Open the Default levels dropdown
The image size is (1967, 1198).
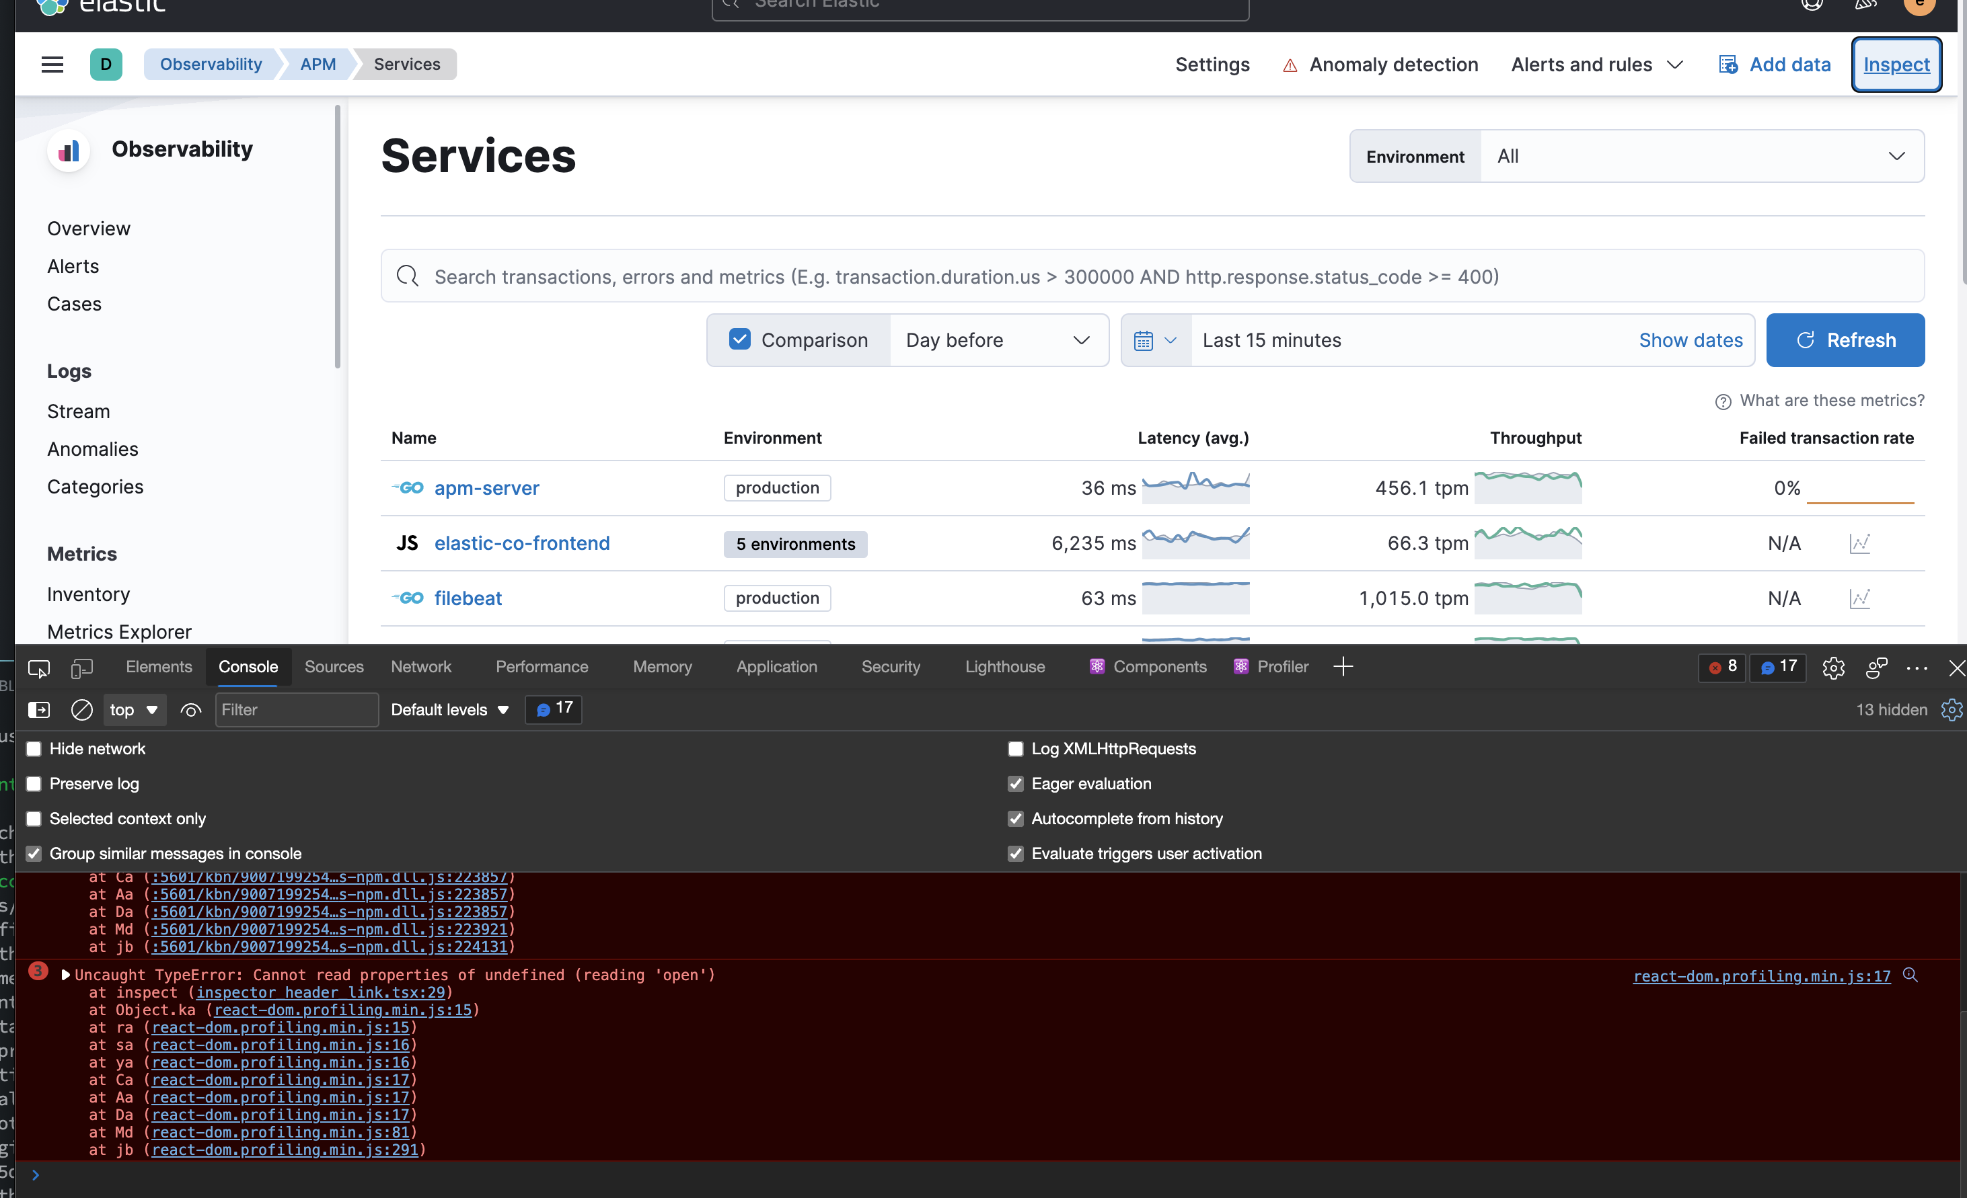point(449,710)
